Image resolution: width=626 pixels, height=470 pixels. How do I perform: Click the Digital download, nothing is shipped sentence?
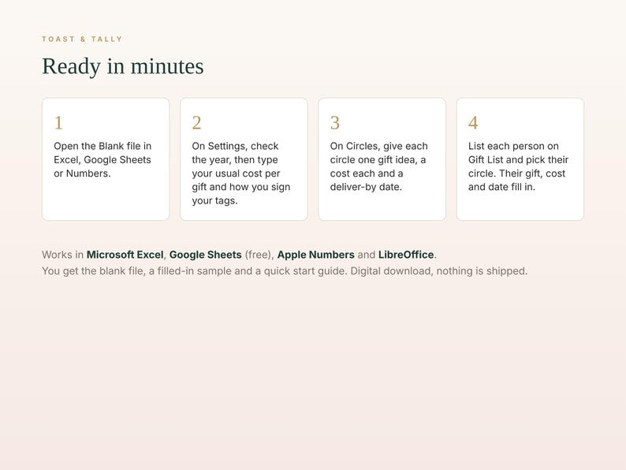point(439,271)
